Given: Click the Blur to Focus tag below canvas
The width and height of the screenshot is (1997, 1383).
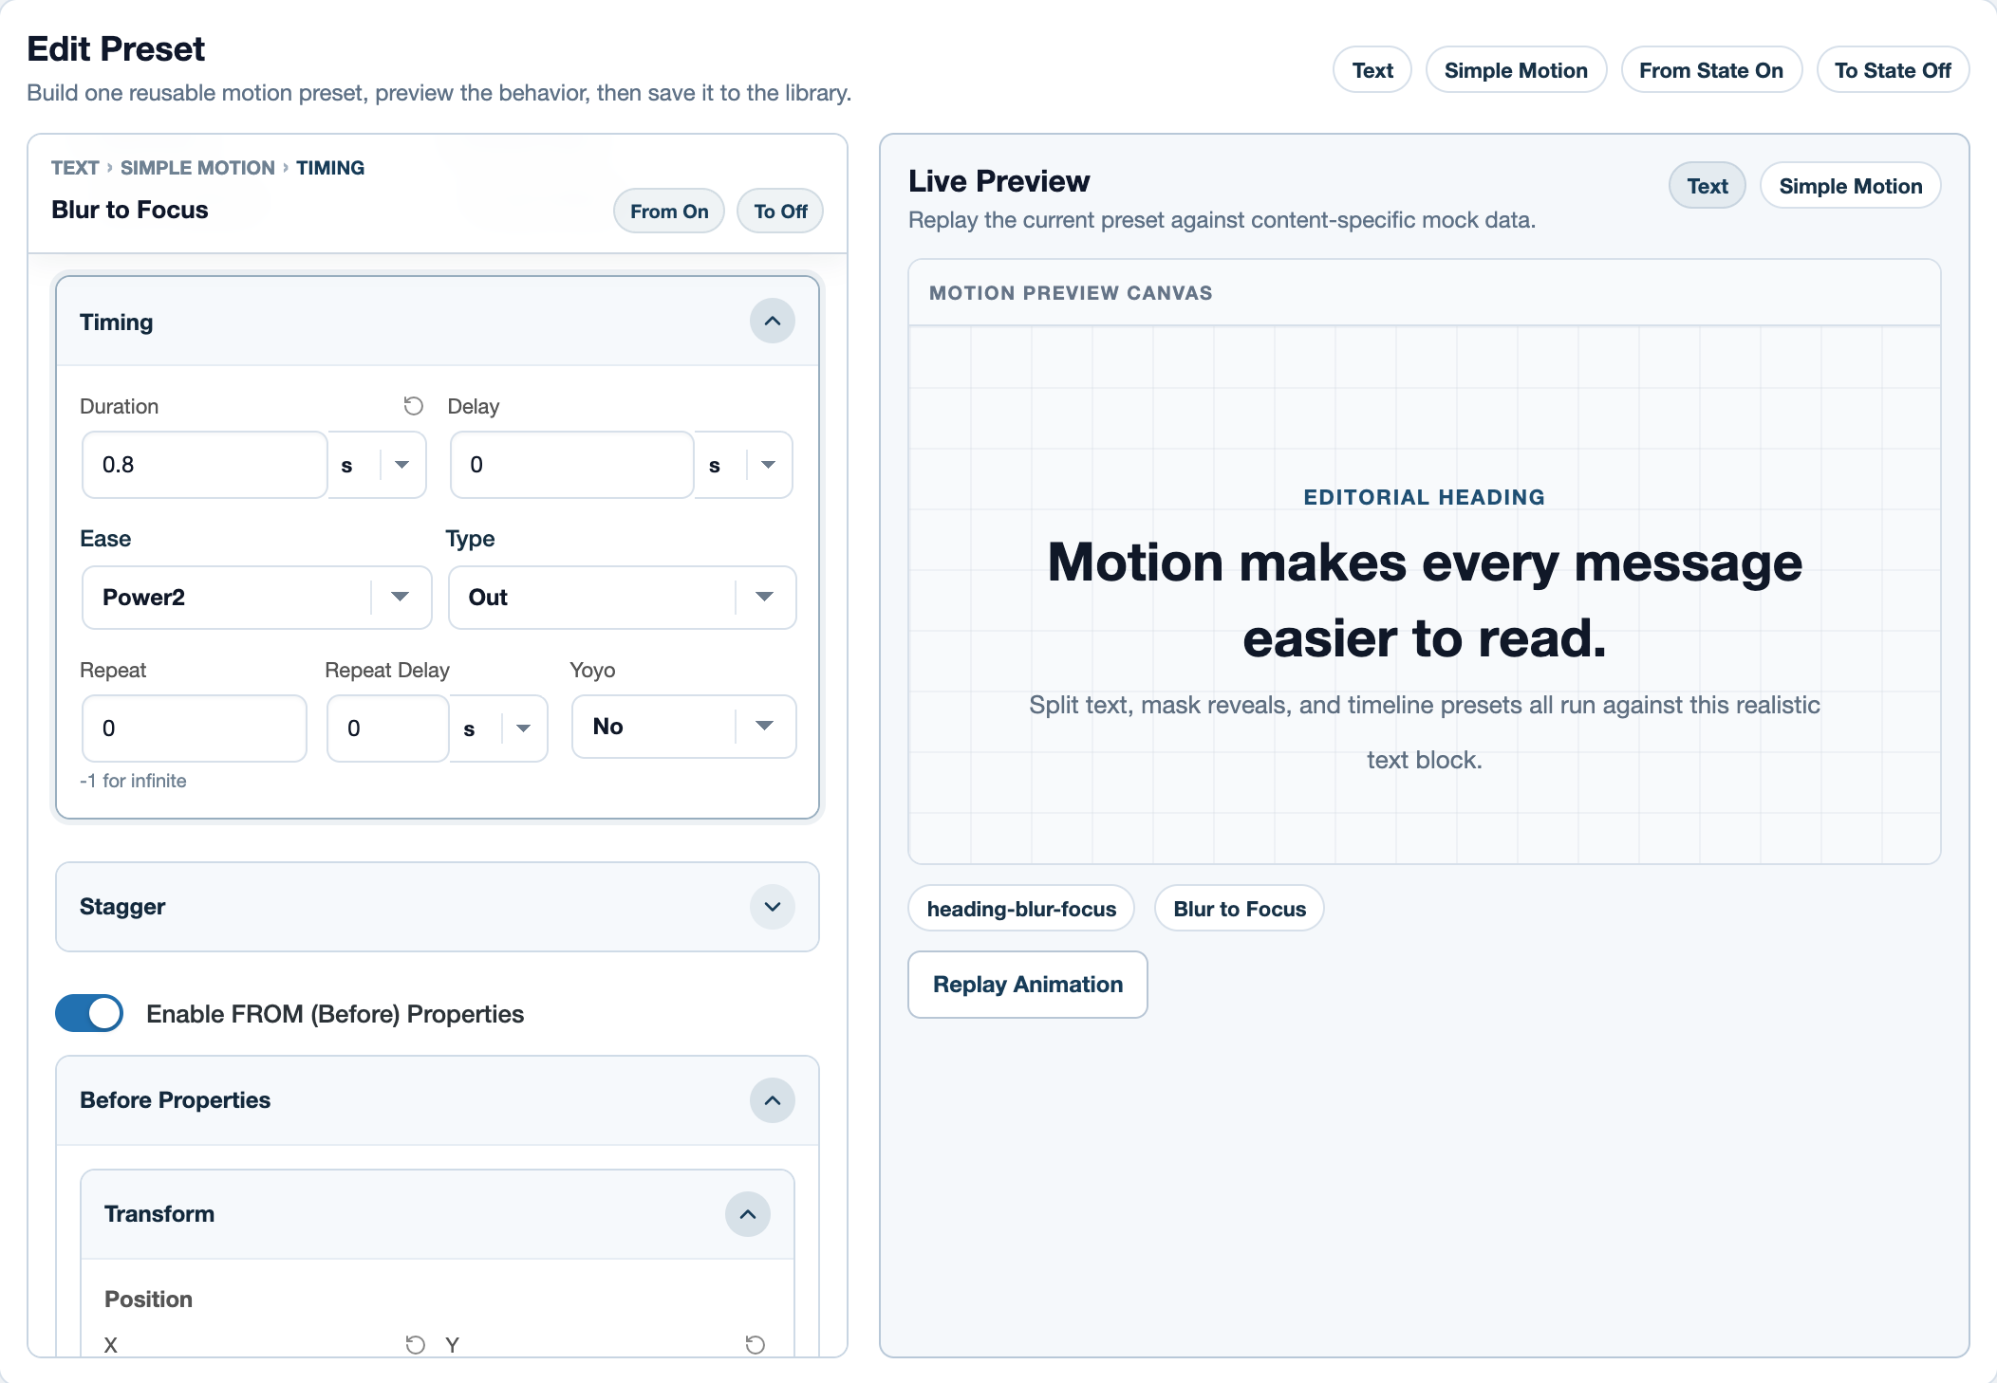Looking at the screenshot, I should [1240, 909].
